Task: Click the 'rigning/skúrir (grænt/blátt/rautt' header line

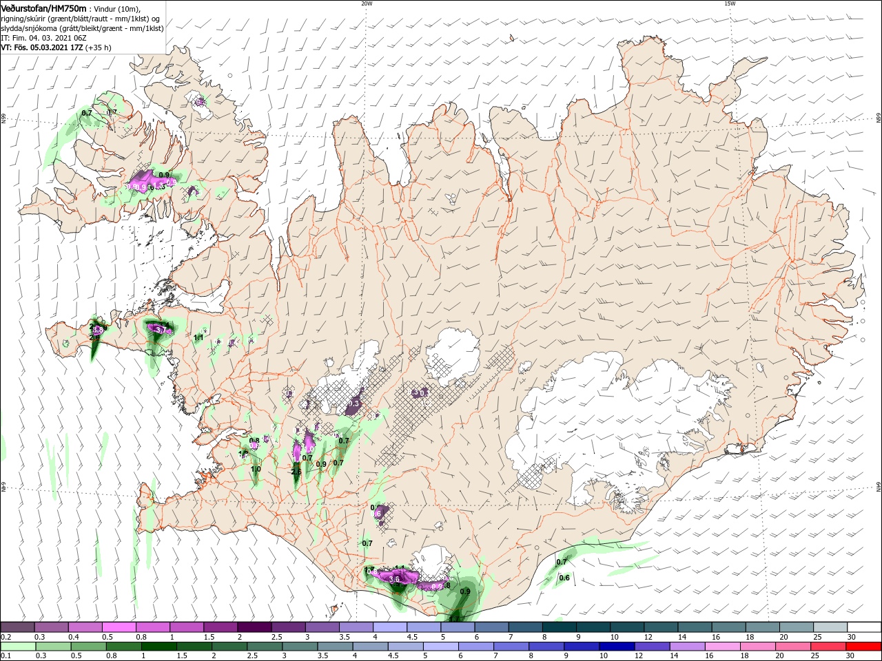Action: click(81, 19)
